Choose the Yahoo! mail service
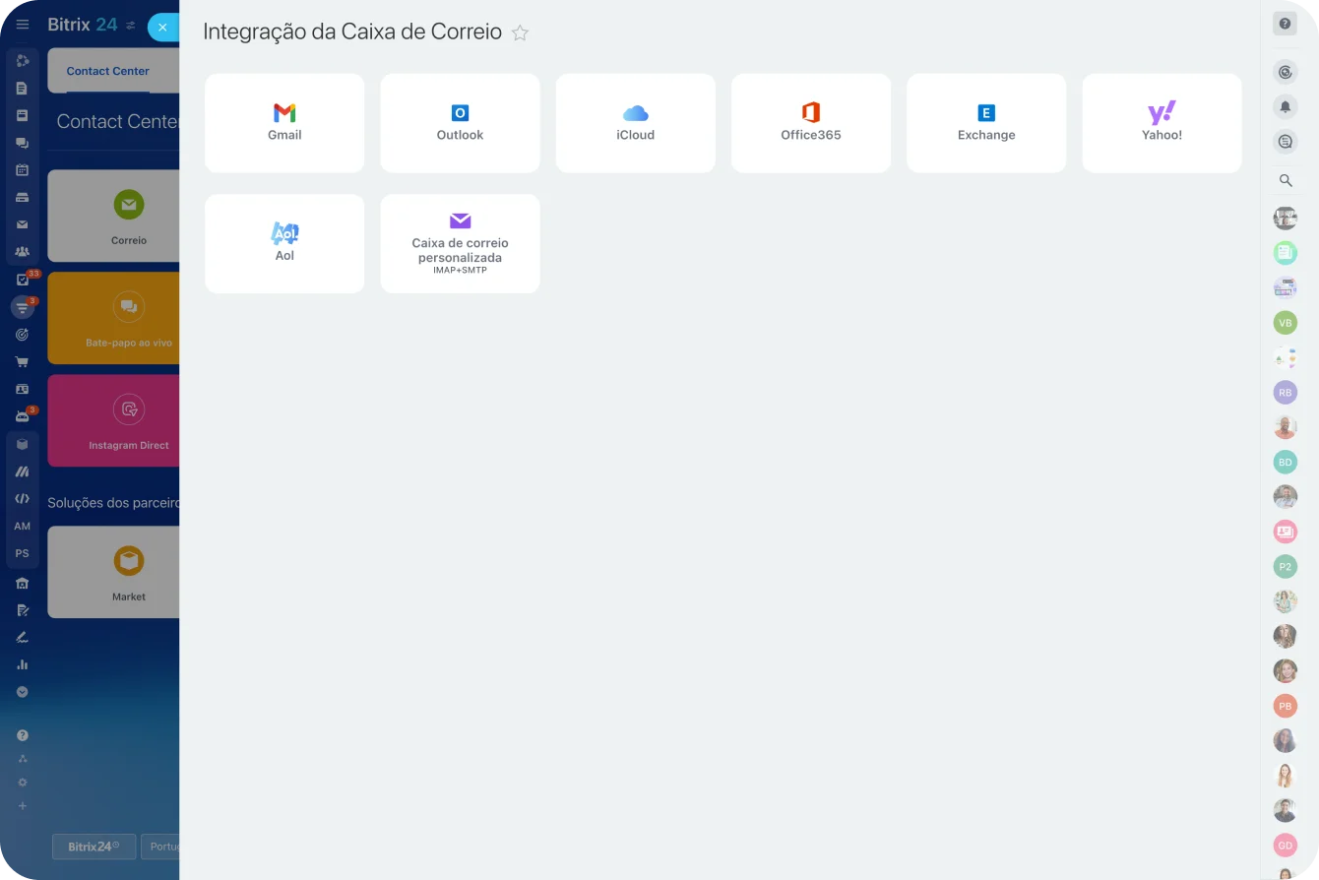 (x=1162, y=123)
